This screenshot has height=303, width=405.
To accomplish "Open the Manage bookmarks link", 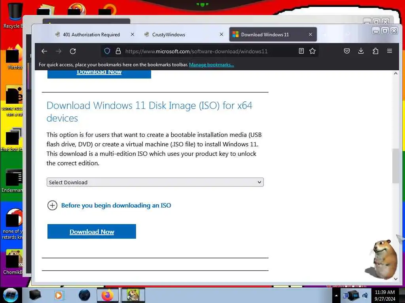I will click(211, 65).
